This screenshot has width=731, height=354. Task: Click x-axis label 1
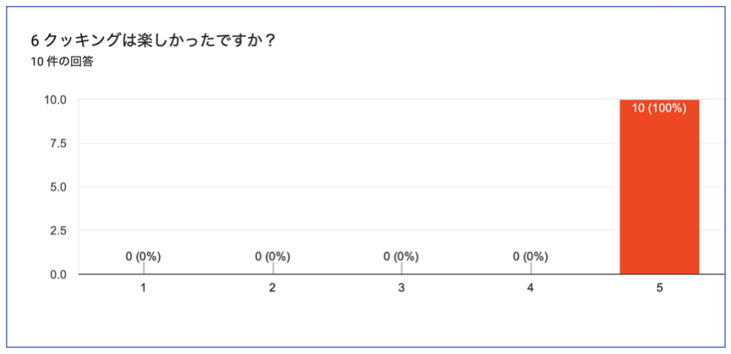[144, 288]
